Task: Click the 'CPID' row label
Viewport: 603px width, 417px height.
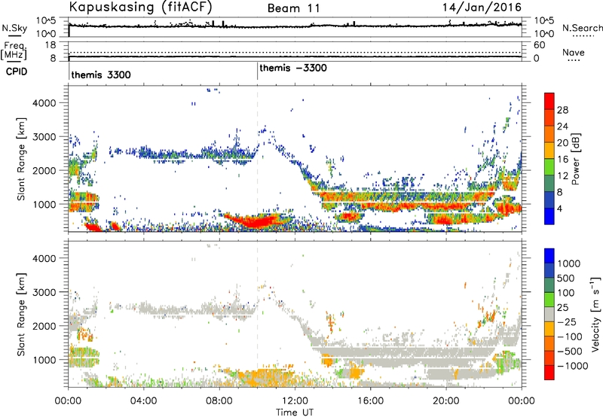Action: click(x=17, y=72)
